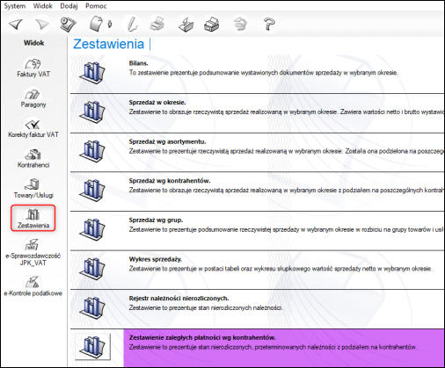The width and height of the screenshot is (445, 368).
Task: Open the Bilans report
Action: point(138,63)
